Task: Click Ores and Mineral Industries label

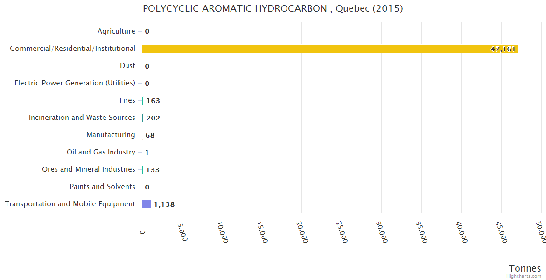Action: pyautogui.click(x=89, y=169)
